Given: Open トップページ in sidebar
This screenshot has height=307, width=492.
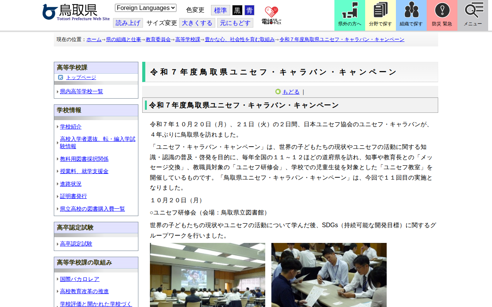Looking at the screenshot, I should (x=81, y=78).
